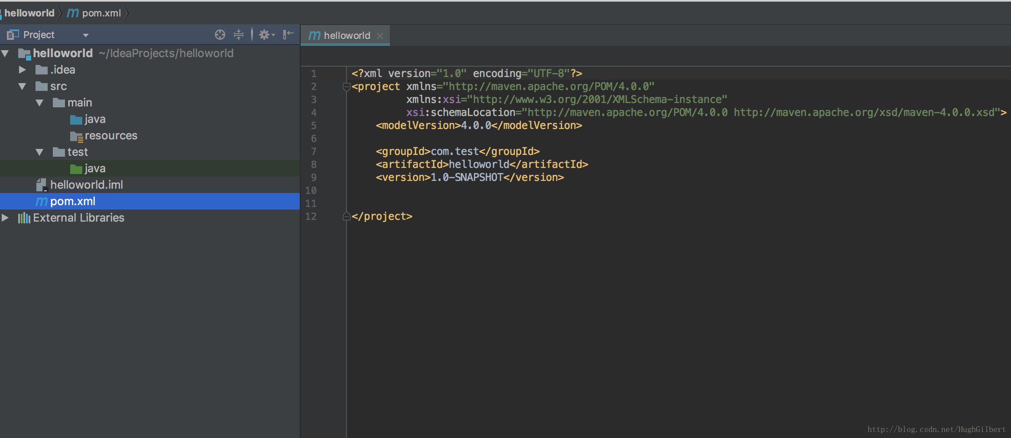Click the collapse all icon in Project panel
Screen dimensions: 1011x438
pos(239,35)
